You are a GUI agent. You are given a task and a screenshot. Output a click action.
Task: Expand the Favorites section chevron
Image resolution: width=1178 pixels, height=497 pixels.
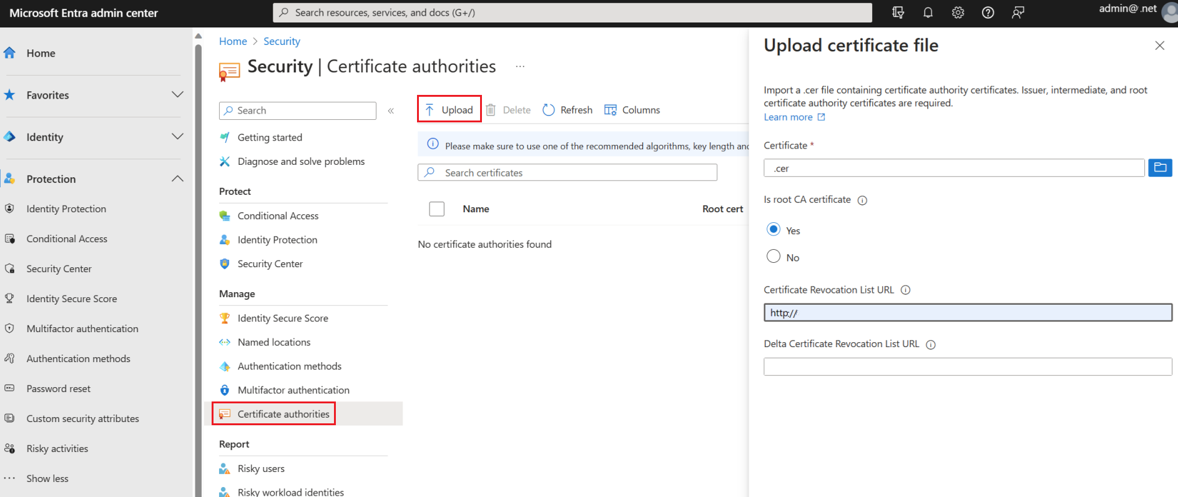[178, 94]
